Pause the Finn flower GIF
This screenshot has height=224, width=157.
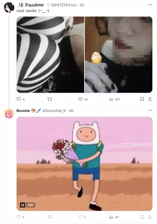point(23,205)
